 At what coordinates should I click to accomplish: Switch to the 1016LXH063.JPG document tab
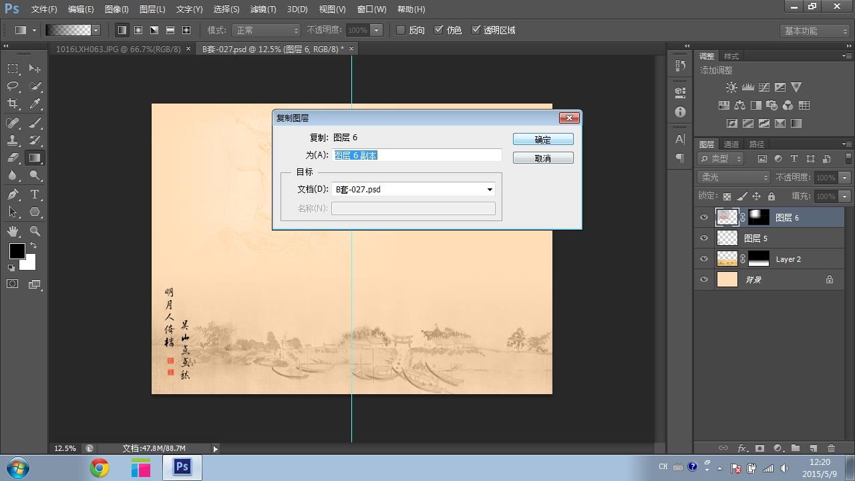(118, 49)
